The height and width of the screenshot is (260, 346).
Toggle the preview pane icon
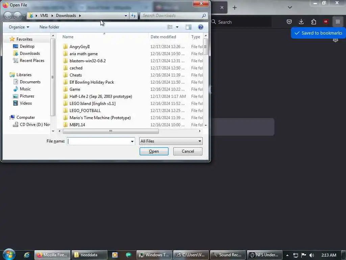[x=189, y=27]
